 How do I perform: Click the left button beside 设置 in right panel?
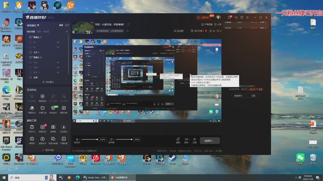(x=238, y=96)
